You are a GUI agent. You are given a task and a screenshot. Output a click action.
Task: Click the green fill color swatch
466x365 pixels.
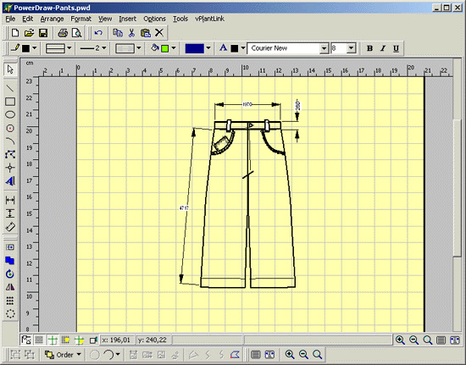[165, 48]
